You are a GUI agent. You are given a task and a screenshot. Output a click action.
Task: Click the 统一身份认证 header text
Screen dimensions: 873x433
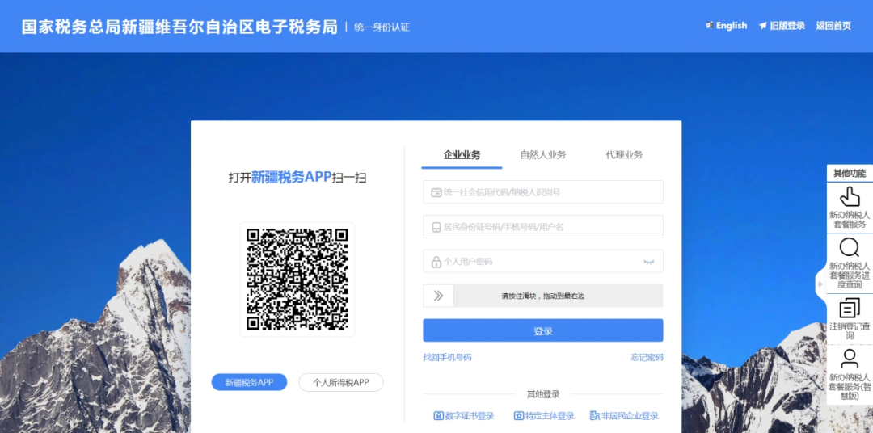tap(382, 27)
